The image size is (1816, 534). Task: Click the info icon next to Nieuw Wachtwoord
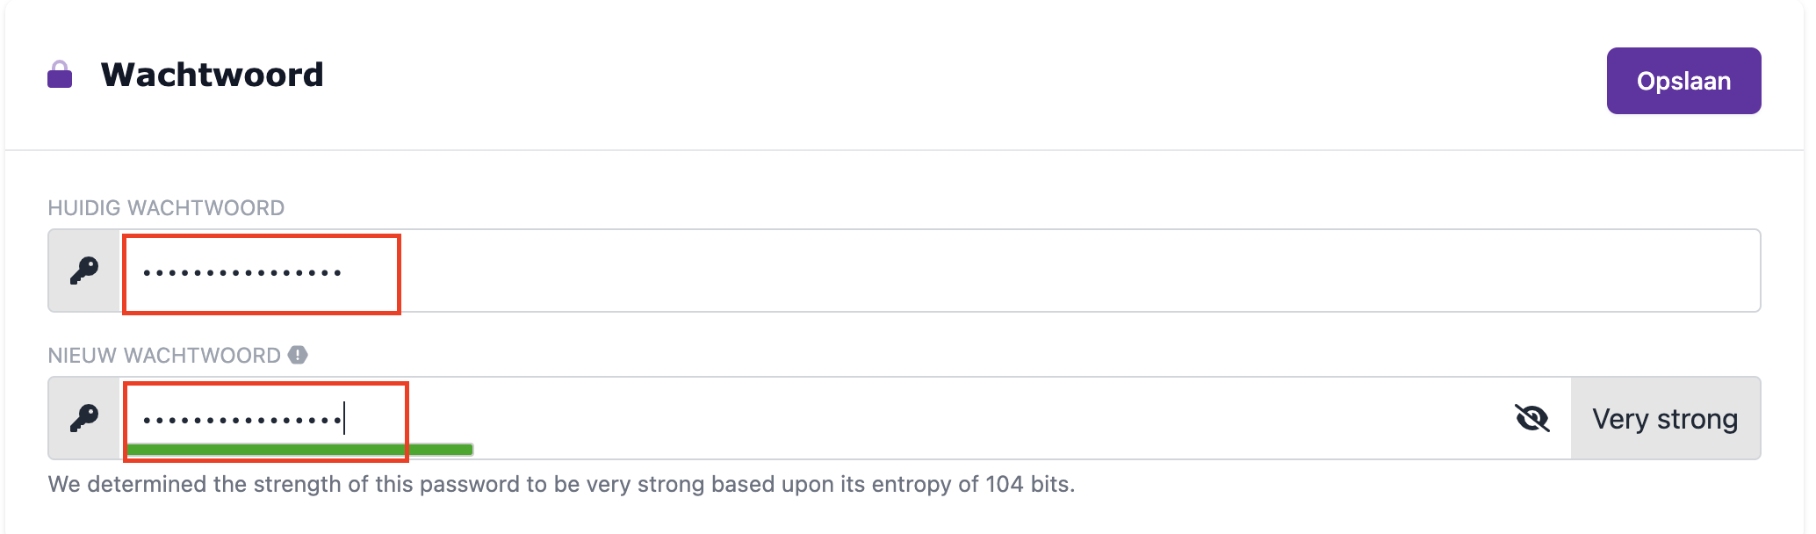coord(299,355)
